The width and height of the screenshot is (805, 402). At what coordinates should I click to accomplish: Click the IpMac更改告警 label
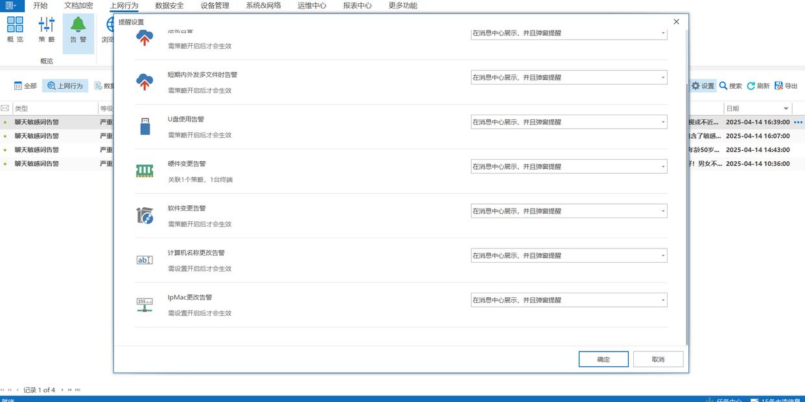(x=190, y=297)
